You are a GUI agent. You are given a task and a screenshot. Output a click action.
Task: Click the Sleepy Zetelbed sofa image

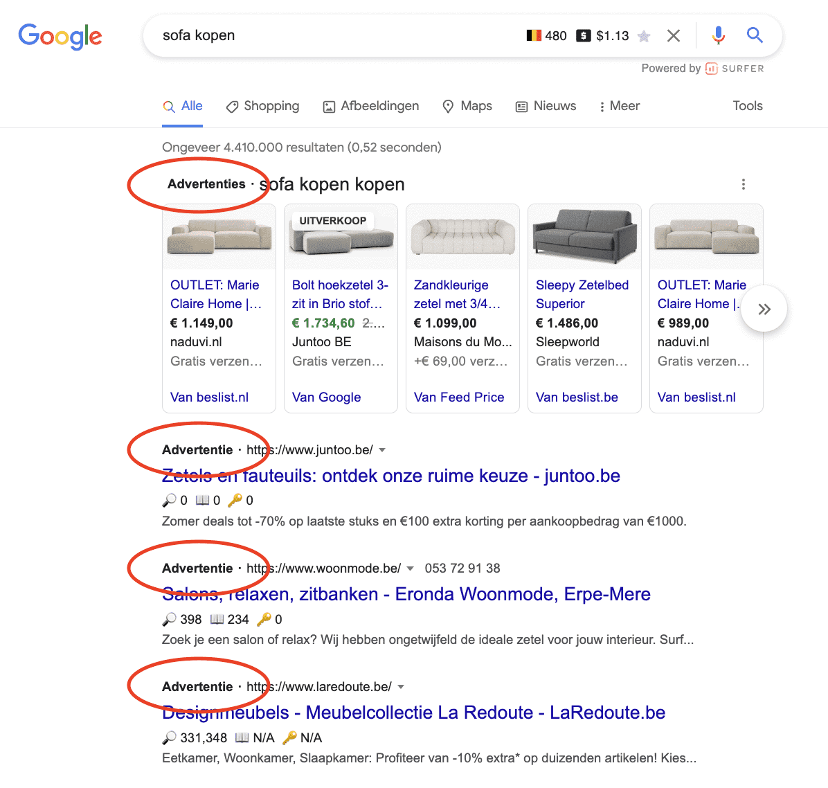(584, 237)
